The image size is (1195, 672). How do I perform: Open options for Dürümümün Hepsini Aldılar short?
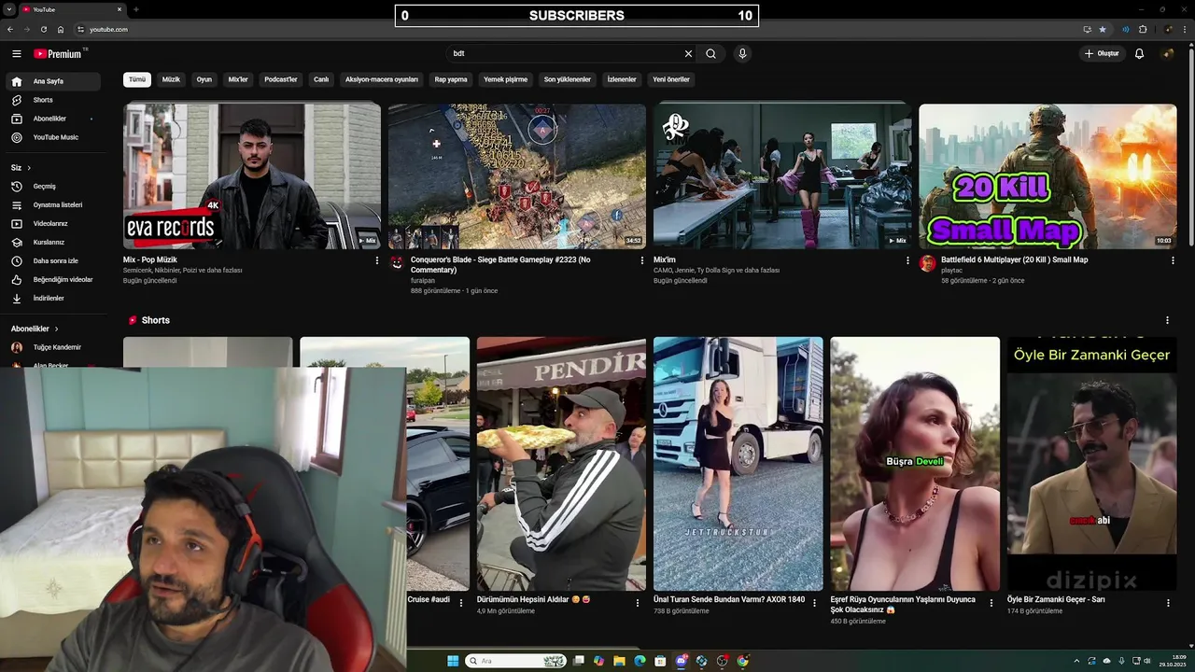pos(638,603)
